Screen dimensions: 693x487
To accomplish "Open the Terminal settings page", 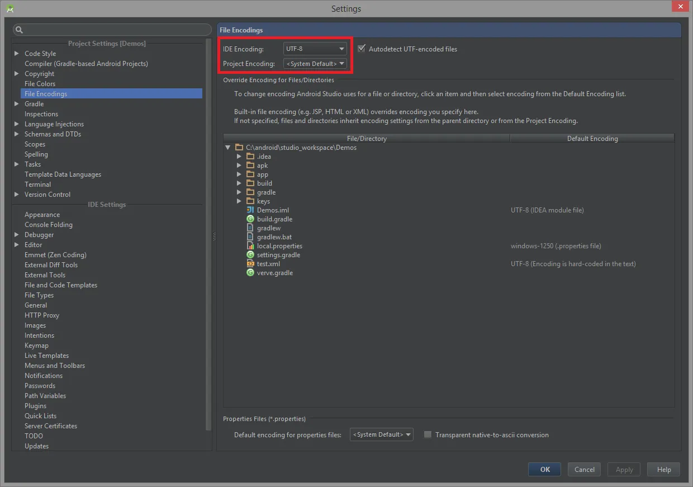I will (38, 185).
